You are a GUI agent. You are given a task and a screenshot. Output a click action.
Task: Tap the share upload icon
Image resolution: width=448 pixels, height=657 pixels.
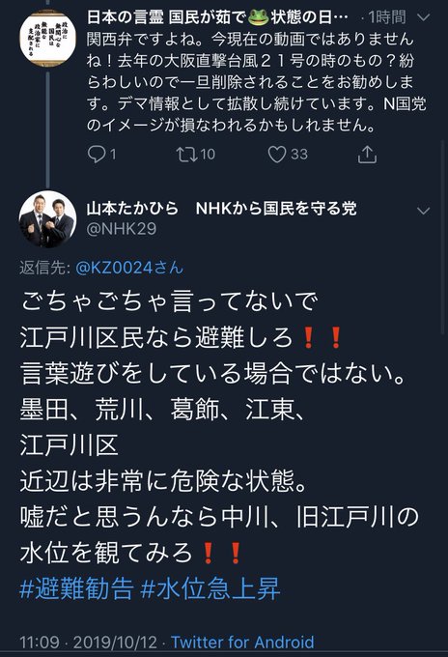click(367, 155)
